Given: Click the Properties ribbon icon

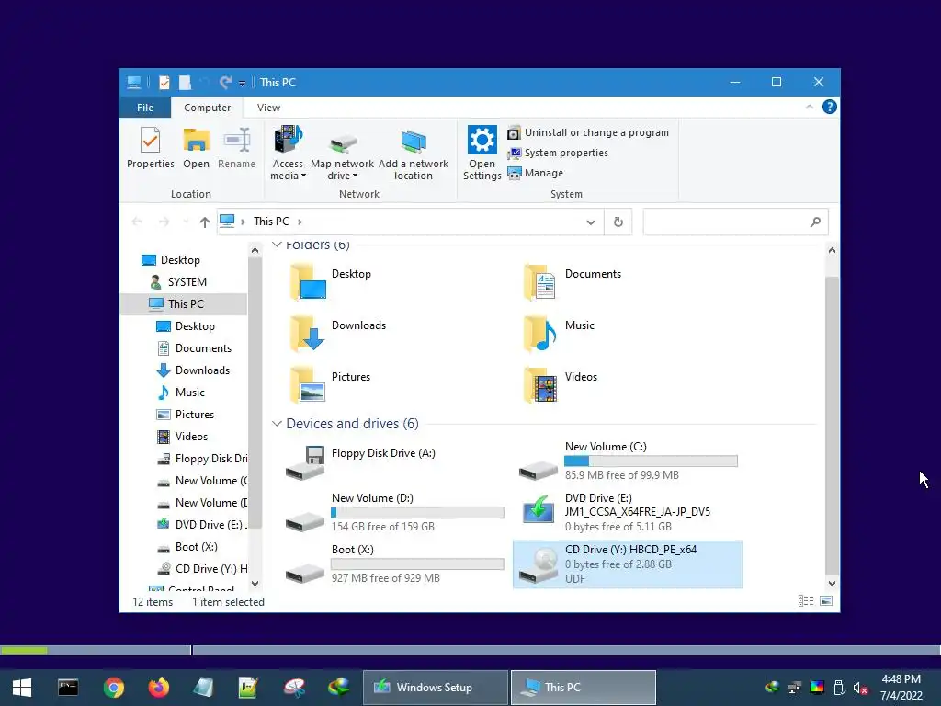Looking at the screenshot, I should [150, 148].
